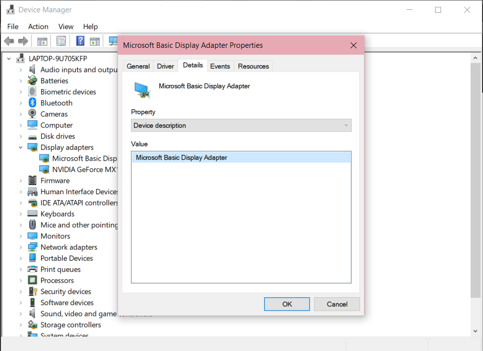Click the Device Manager scrollbar up arrow
Screen dimensions: 483x351
[x=475, y=58]
